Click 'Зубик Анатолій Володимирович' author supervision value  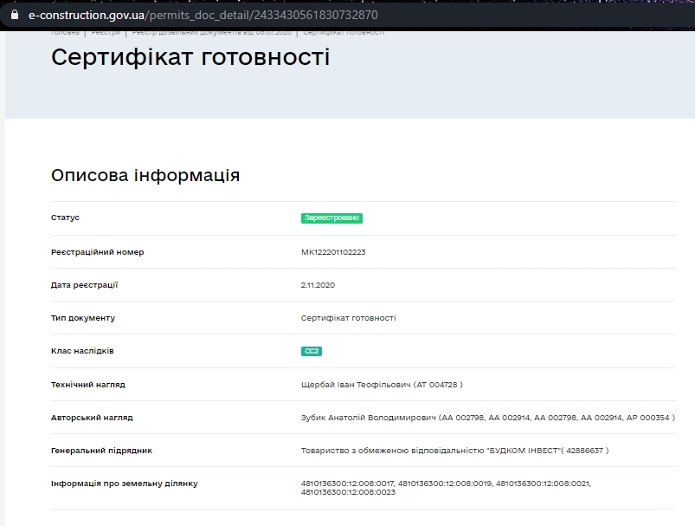coord(488,418)
